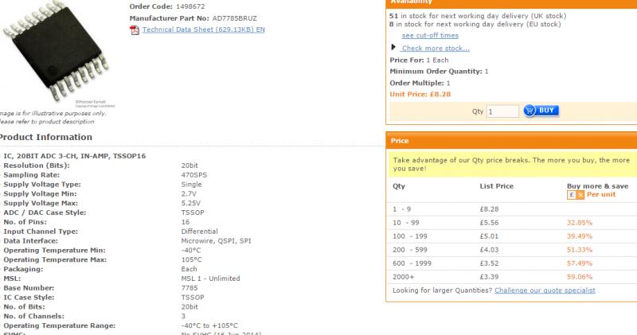Click the £3.52 list price
Image resolution: width=637 pixels, height=335 pixels.
click(x=489, y=263)
